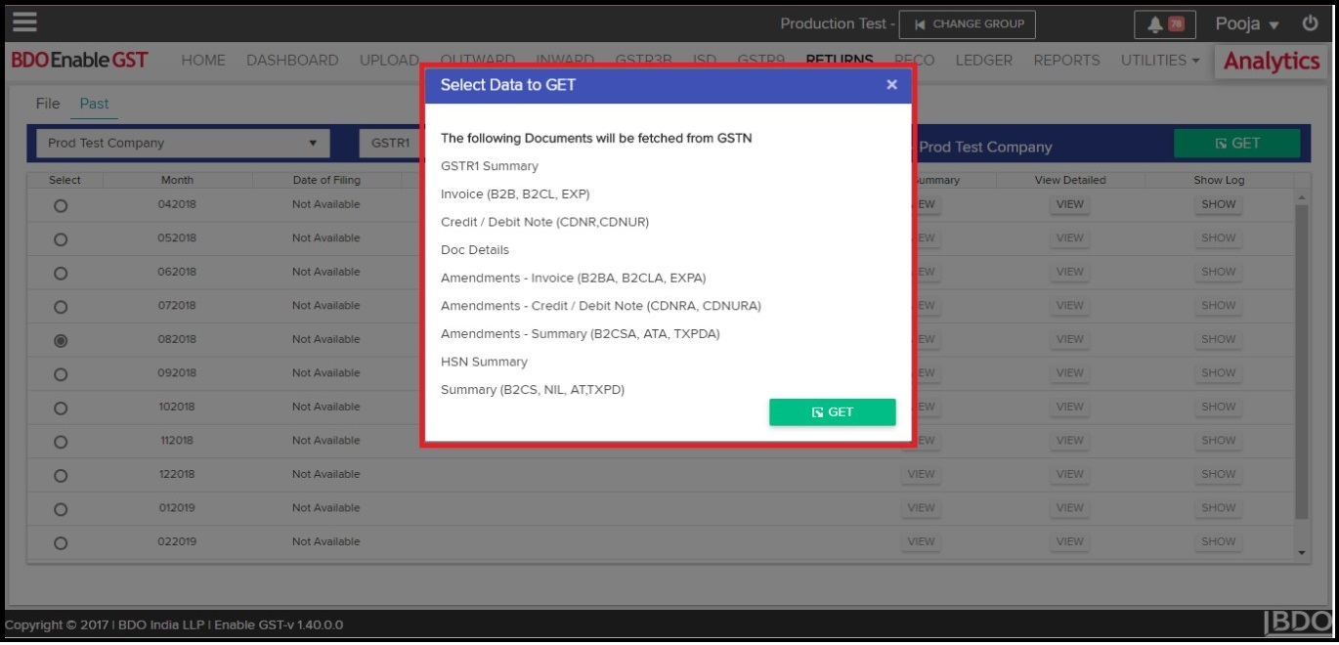Select the 042018 month radio button
This screenshot has width=1339, height=645.
(x=61, y=205)
